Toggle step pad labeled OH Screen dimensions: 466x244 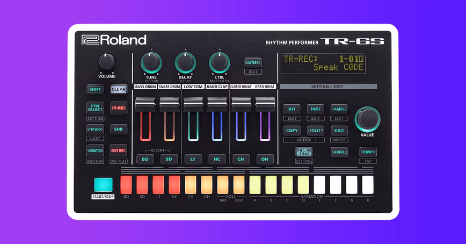pos(207,185)
